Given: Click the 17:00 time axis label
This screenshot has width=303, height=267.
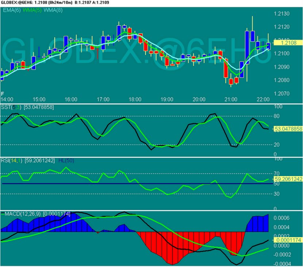Looking at the screenshot, I should (103, 99).
